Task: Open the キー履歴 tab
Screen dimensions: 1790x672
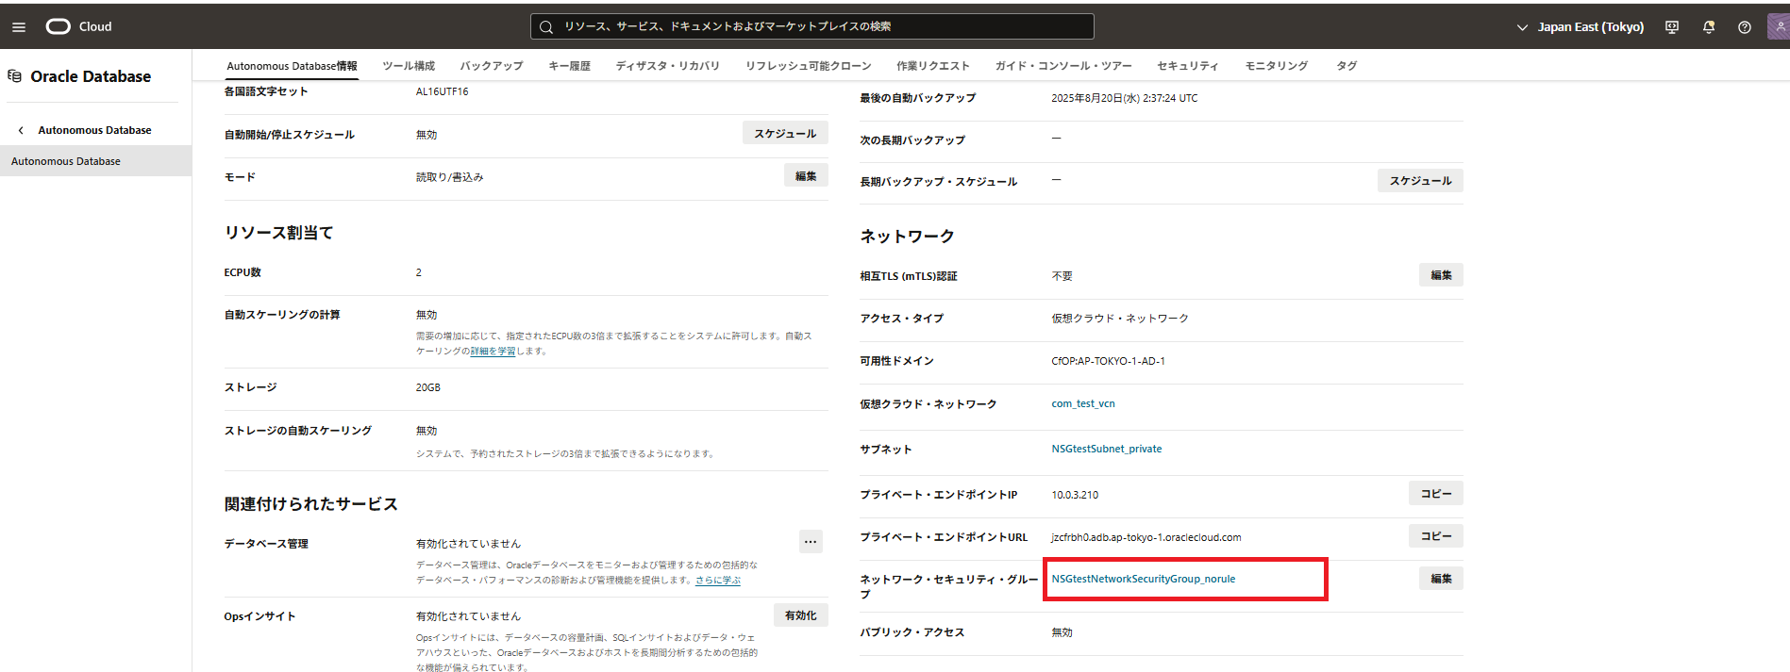Action: point(569,66)
